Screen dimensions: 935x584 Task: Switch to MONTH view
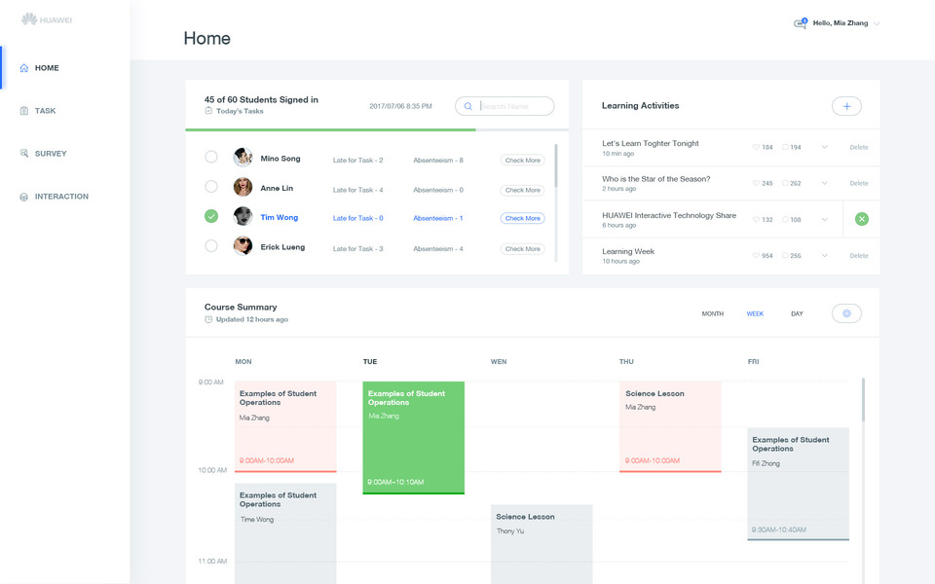pos(713,314)
